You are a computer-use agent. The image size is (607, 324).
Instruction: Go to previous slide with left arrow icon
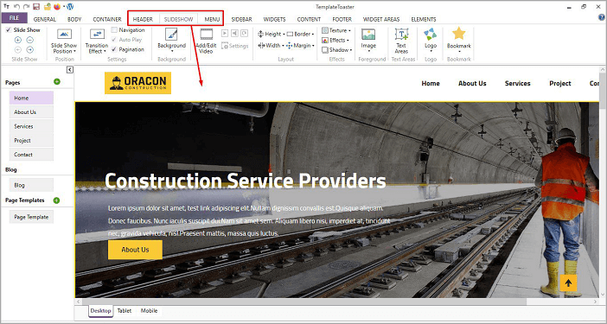click(18, 50)
